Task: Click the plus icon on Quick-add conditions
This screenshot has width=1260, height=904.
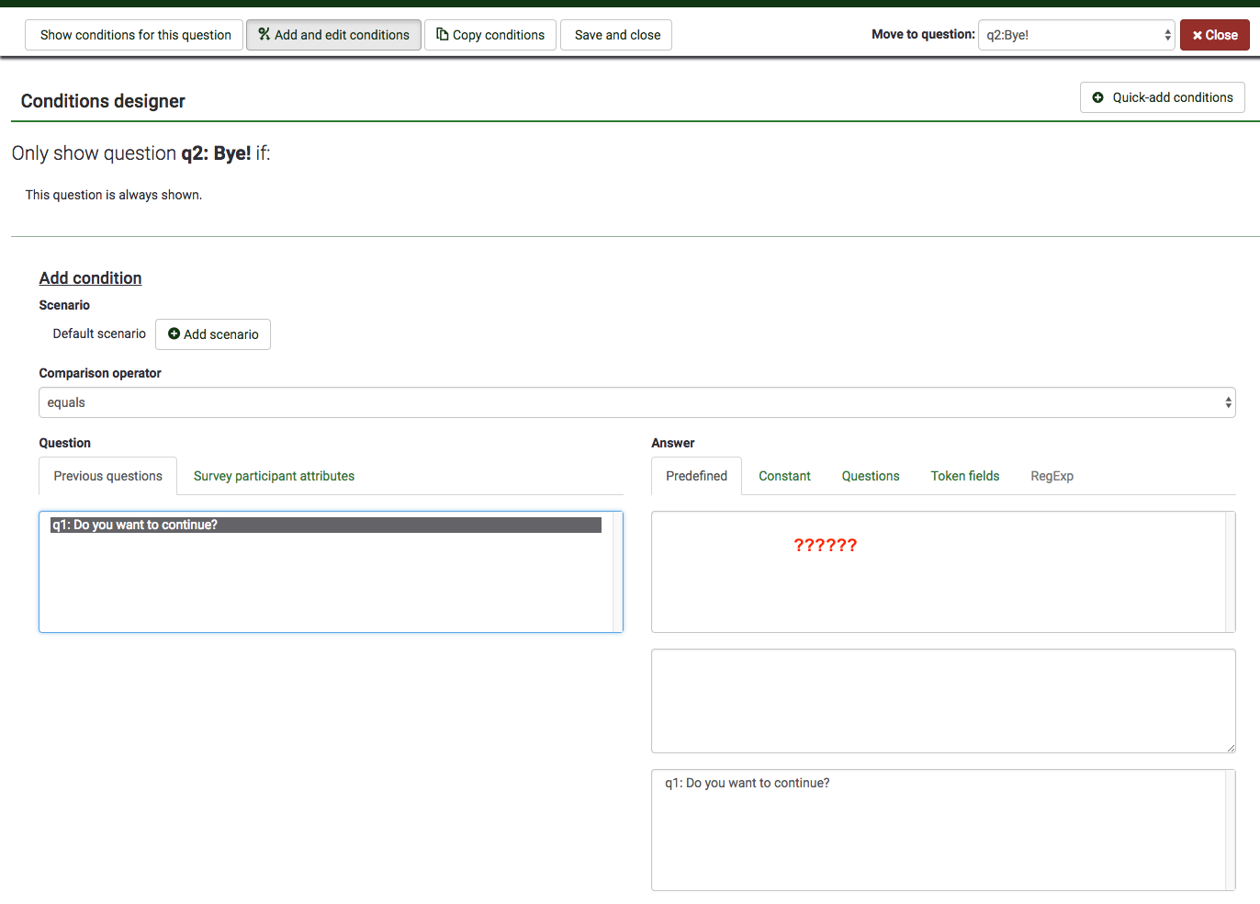Action: [x=1097, y=97]
